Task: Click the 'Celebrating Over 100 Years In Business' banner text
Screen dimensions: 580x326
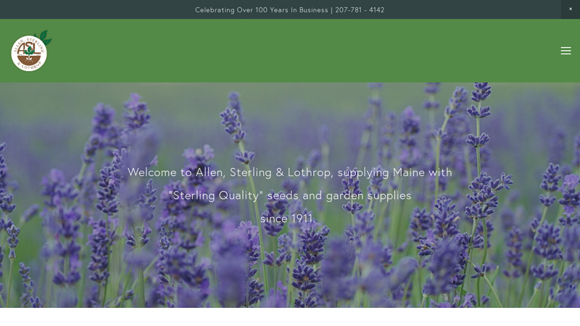Action: 289,10
